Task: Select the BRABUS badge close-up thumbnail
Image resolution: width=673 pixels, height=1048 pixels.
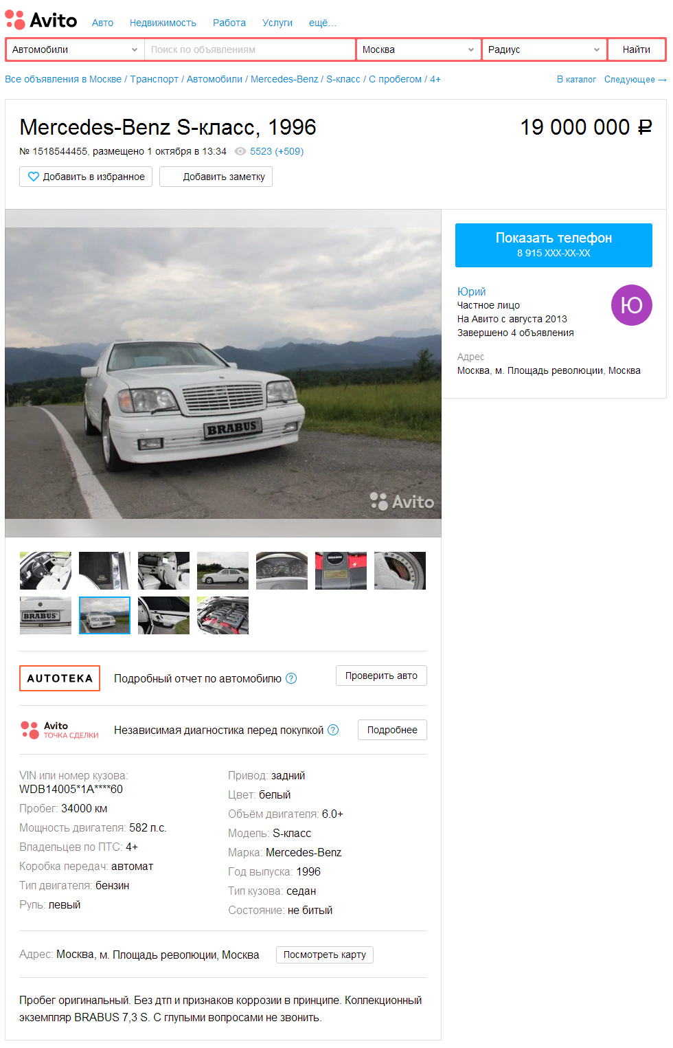Action: pos(45,615)
